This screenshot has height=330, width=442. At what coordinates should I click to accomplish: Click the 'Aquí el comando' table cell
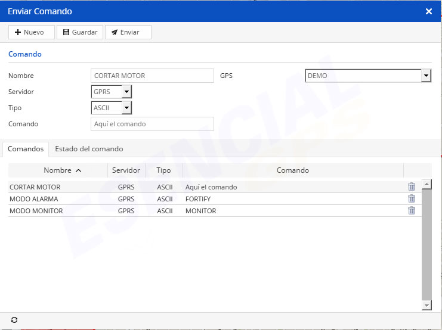point(211,187)
